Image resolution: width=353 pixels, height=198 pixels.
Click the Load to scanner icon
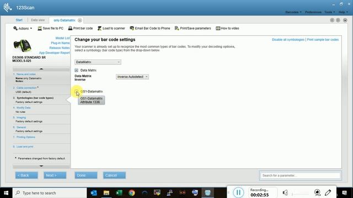(x=99, y=28)
